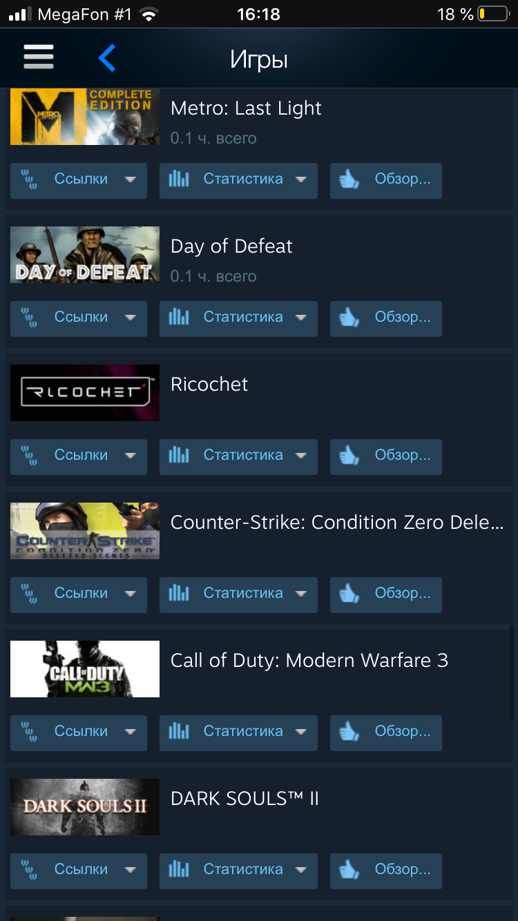Expand Статистика dropdown arrow for Day of Defeat
Viewport: 518px width, 921px height.
click(x=300, y=318)
